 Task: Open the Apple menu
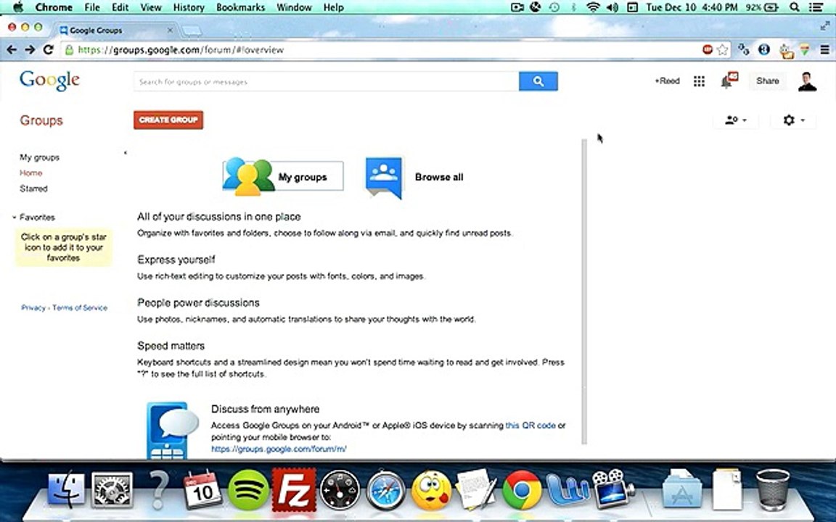click(17, 7)
